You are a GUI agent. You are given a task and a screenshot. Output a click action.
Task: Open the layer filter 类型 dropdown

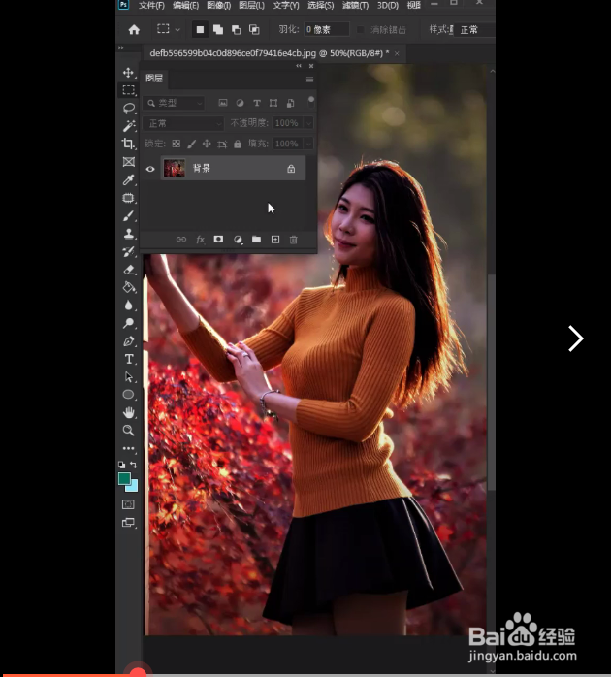tap(174, 103)
